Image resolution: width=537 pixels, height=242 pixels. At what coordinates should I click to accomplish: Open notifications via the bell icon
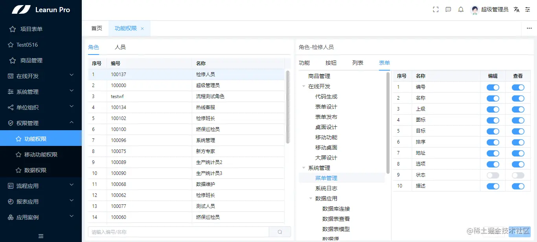460,9
